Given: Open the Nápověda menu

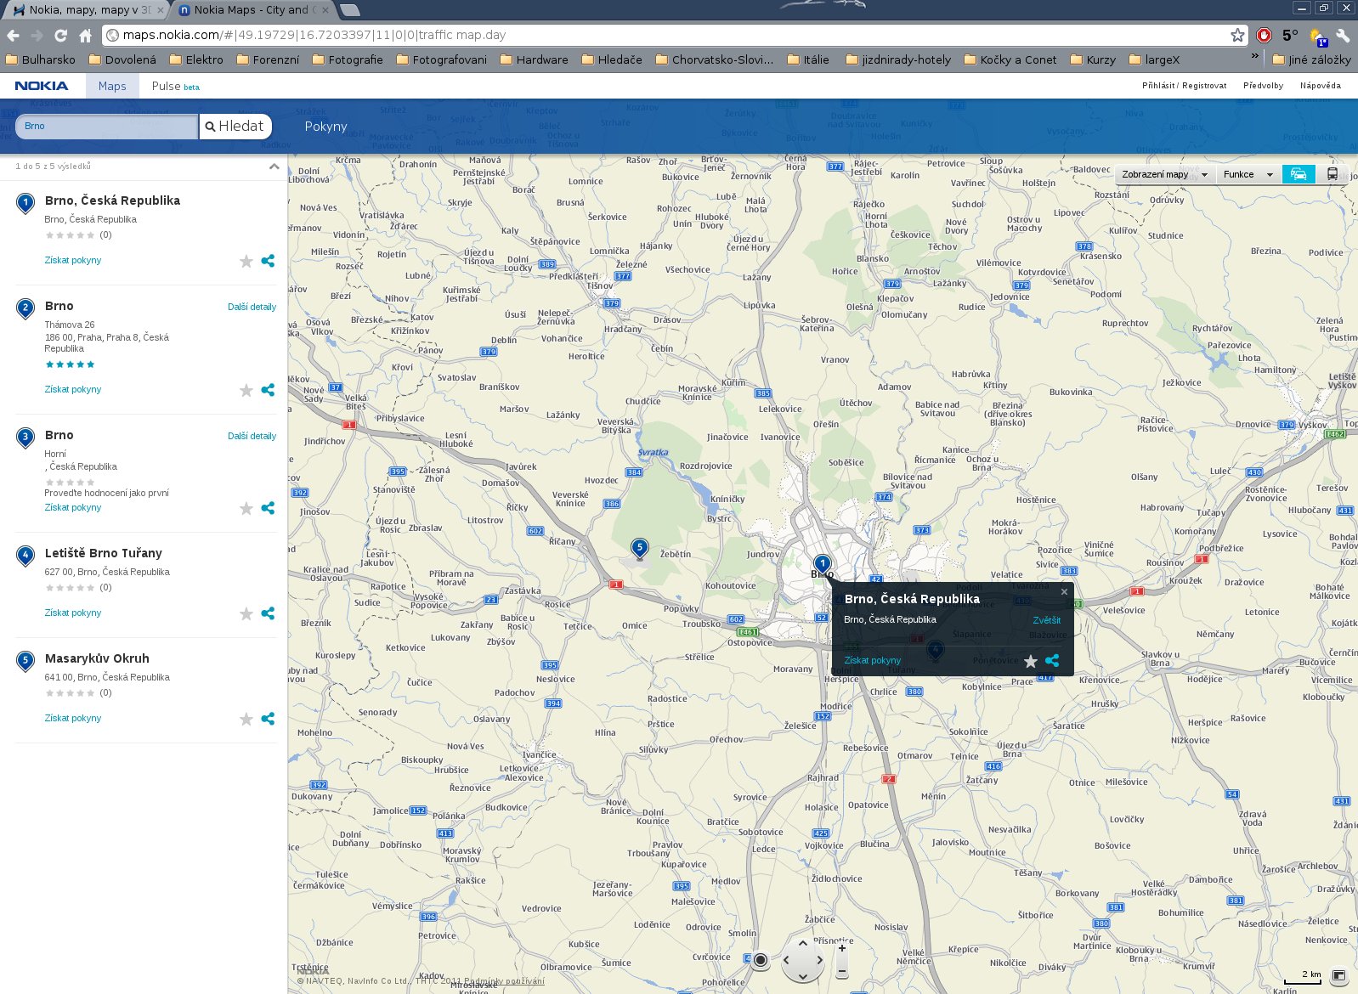Looking at the screenshot, I should pyautogui.click(x=1320, y=86).
